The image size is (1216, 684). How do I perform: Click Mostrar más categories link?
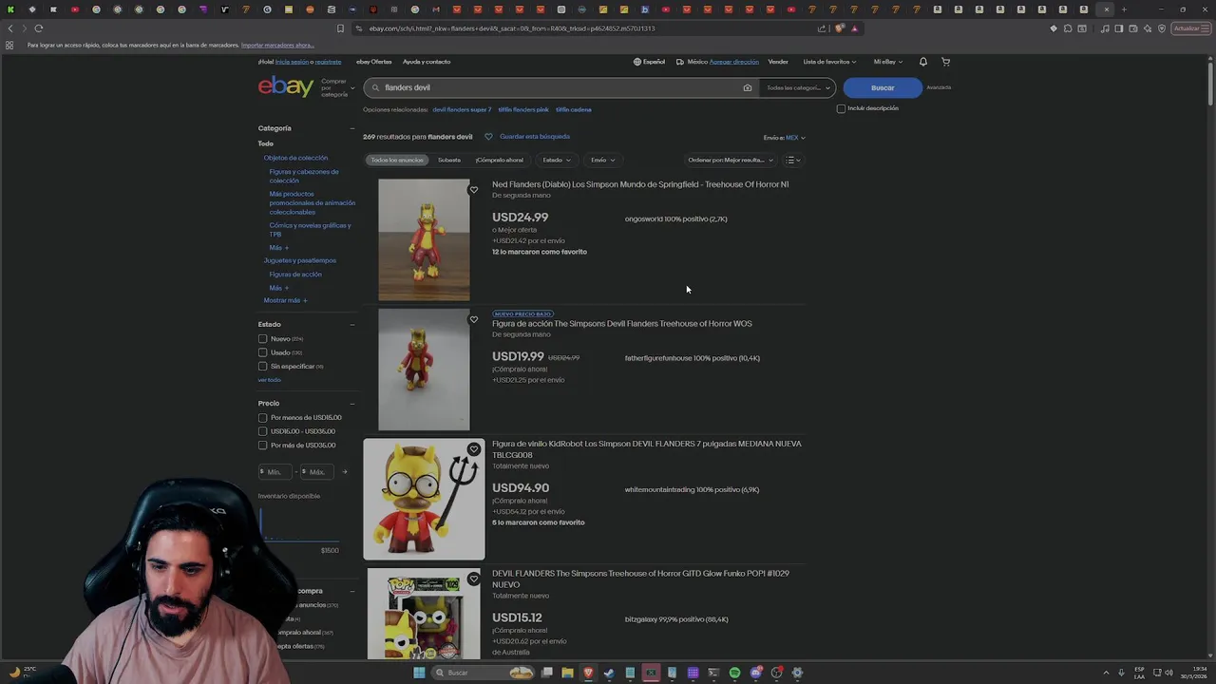tap(285, 300)
